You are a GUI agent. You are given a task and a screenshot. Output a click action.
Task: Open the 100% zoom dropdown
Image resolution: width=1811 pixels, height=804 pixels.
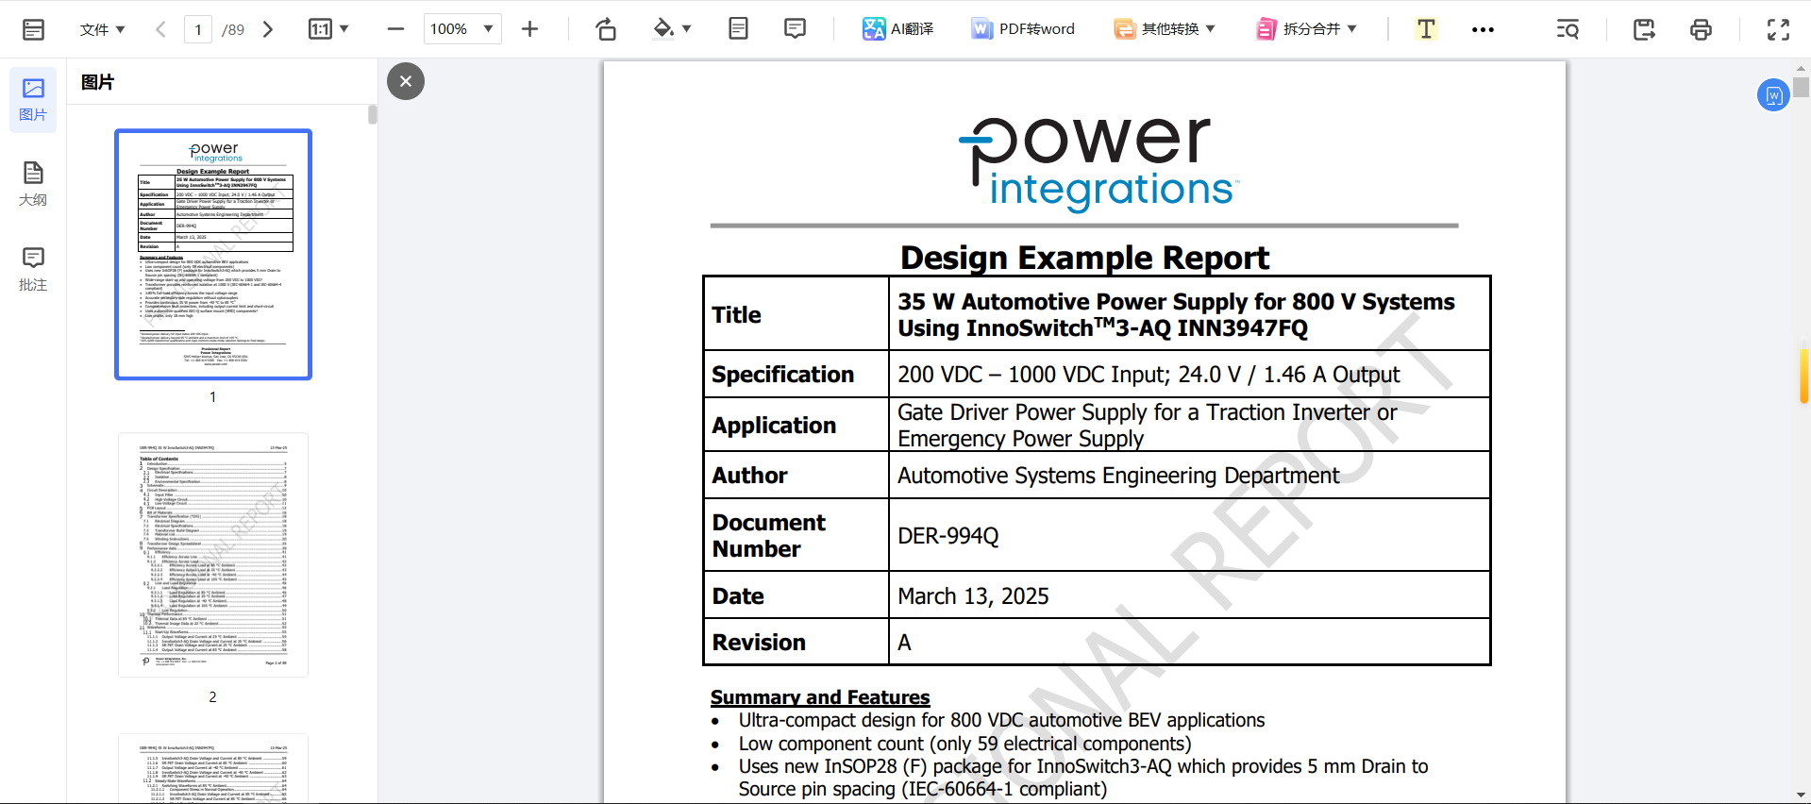pos(462,29)
